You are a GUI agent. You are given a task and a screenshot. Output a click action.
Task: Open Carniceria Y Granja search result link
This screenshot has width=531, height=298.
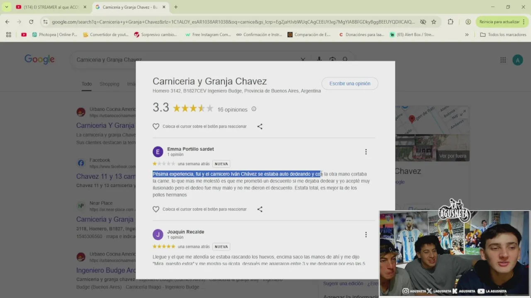[x=105, y=125]
